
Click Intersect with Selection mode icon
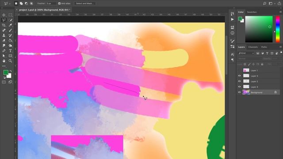pos(31,4)
